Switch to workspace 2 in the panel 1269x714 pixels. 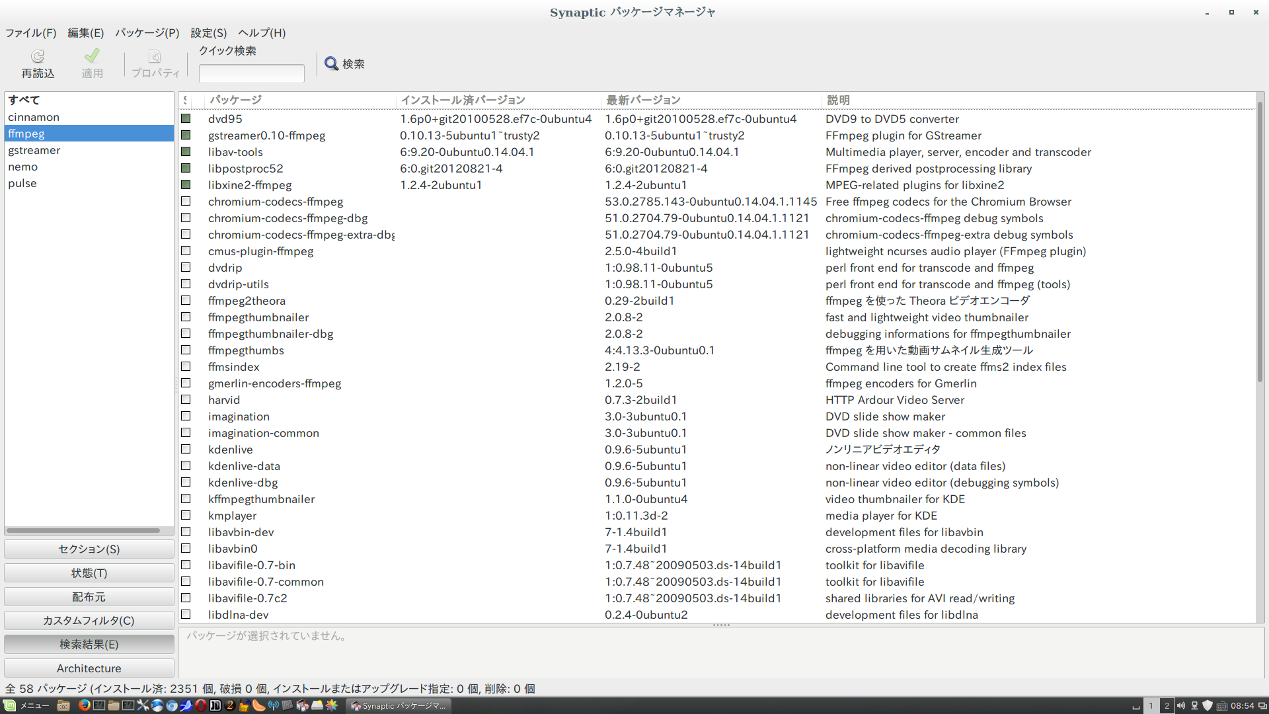coord(1167,705)
